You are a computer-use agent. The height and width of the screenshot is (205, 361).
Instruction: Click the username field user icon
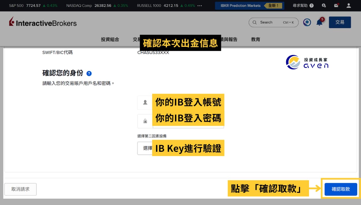[145, 102]
